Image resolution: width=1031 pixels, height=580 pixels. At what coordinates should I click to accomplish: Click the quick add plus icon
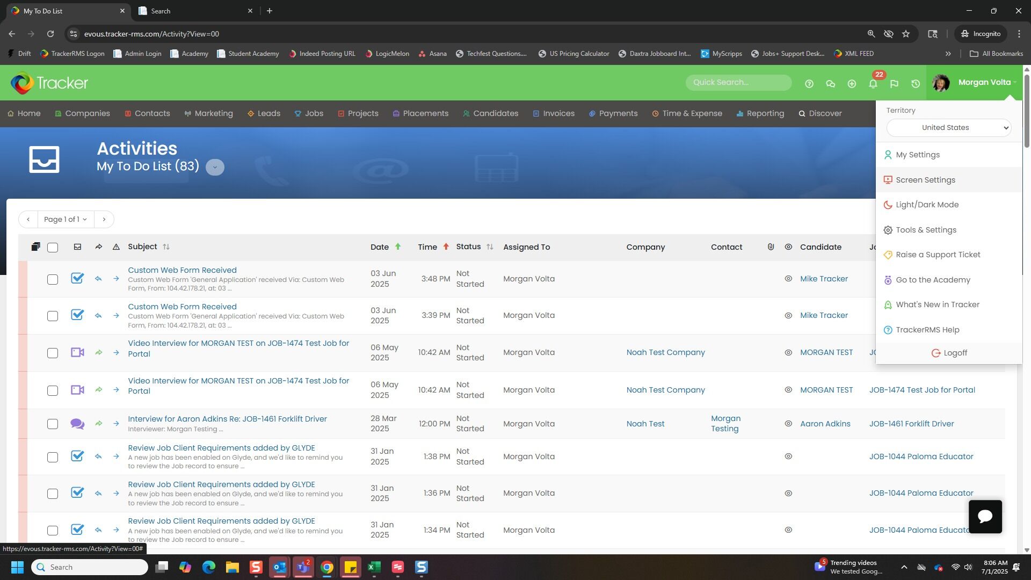click(x=852, y=84)
